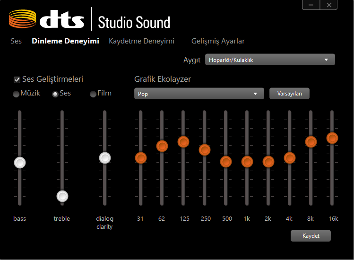
Task: Open the Aygıt Hoparlör/Kulaklık dropdown
Action: click(270, 60)
